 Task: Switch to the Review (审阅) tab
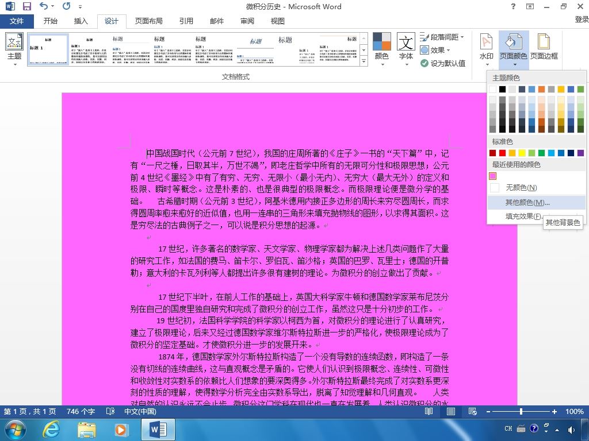(247, 21)
